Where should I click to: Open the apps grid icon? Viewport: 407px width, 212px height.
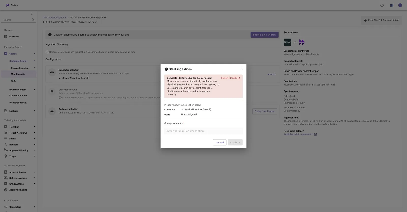click(x=392, y=5)
